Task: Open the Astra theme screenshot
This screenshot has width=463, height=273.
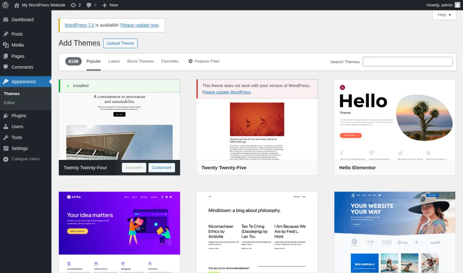Action: [x=119, y=232]
